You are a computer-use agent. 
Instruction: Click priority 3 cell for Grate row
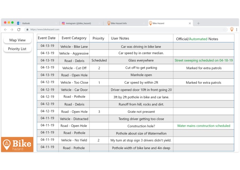(x=99, y=111)
